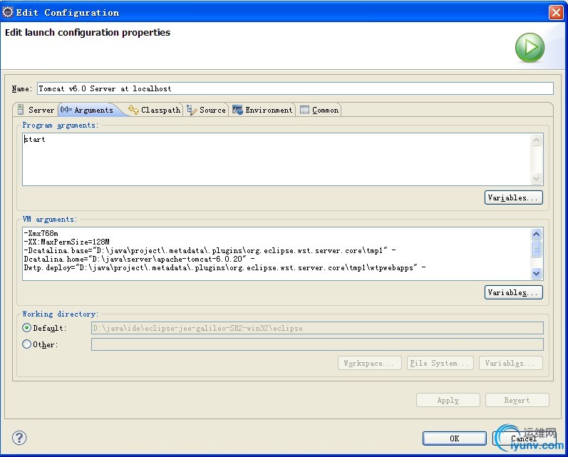Close the Edit Configuration dialog

pyautogui.click(x=556, y=12)
